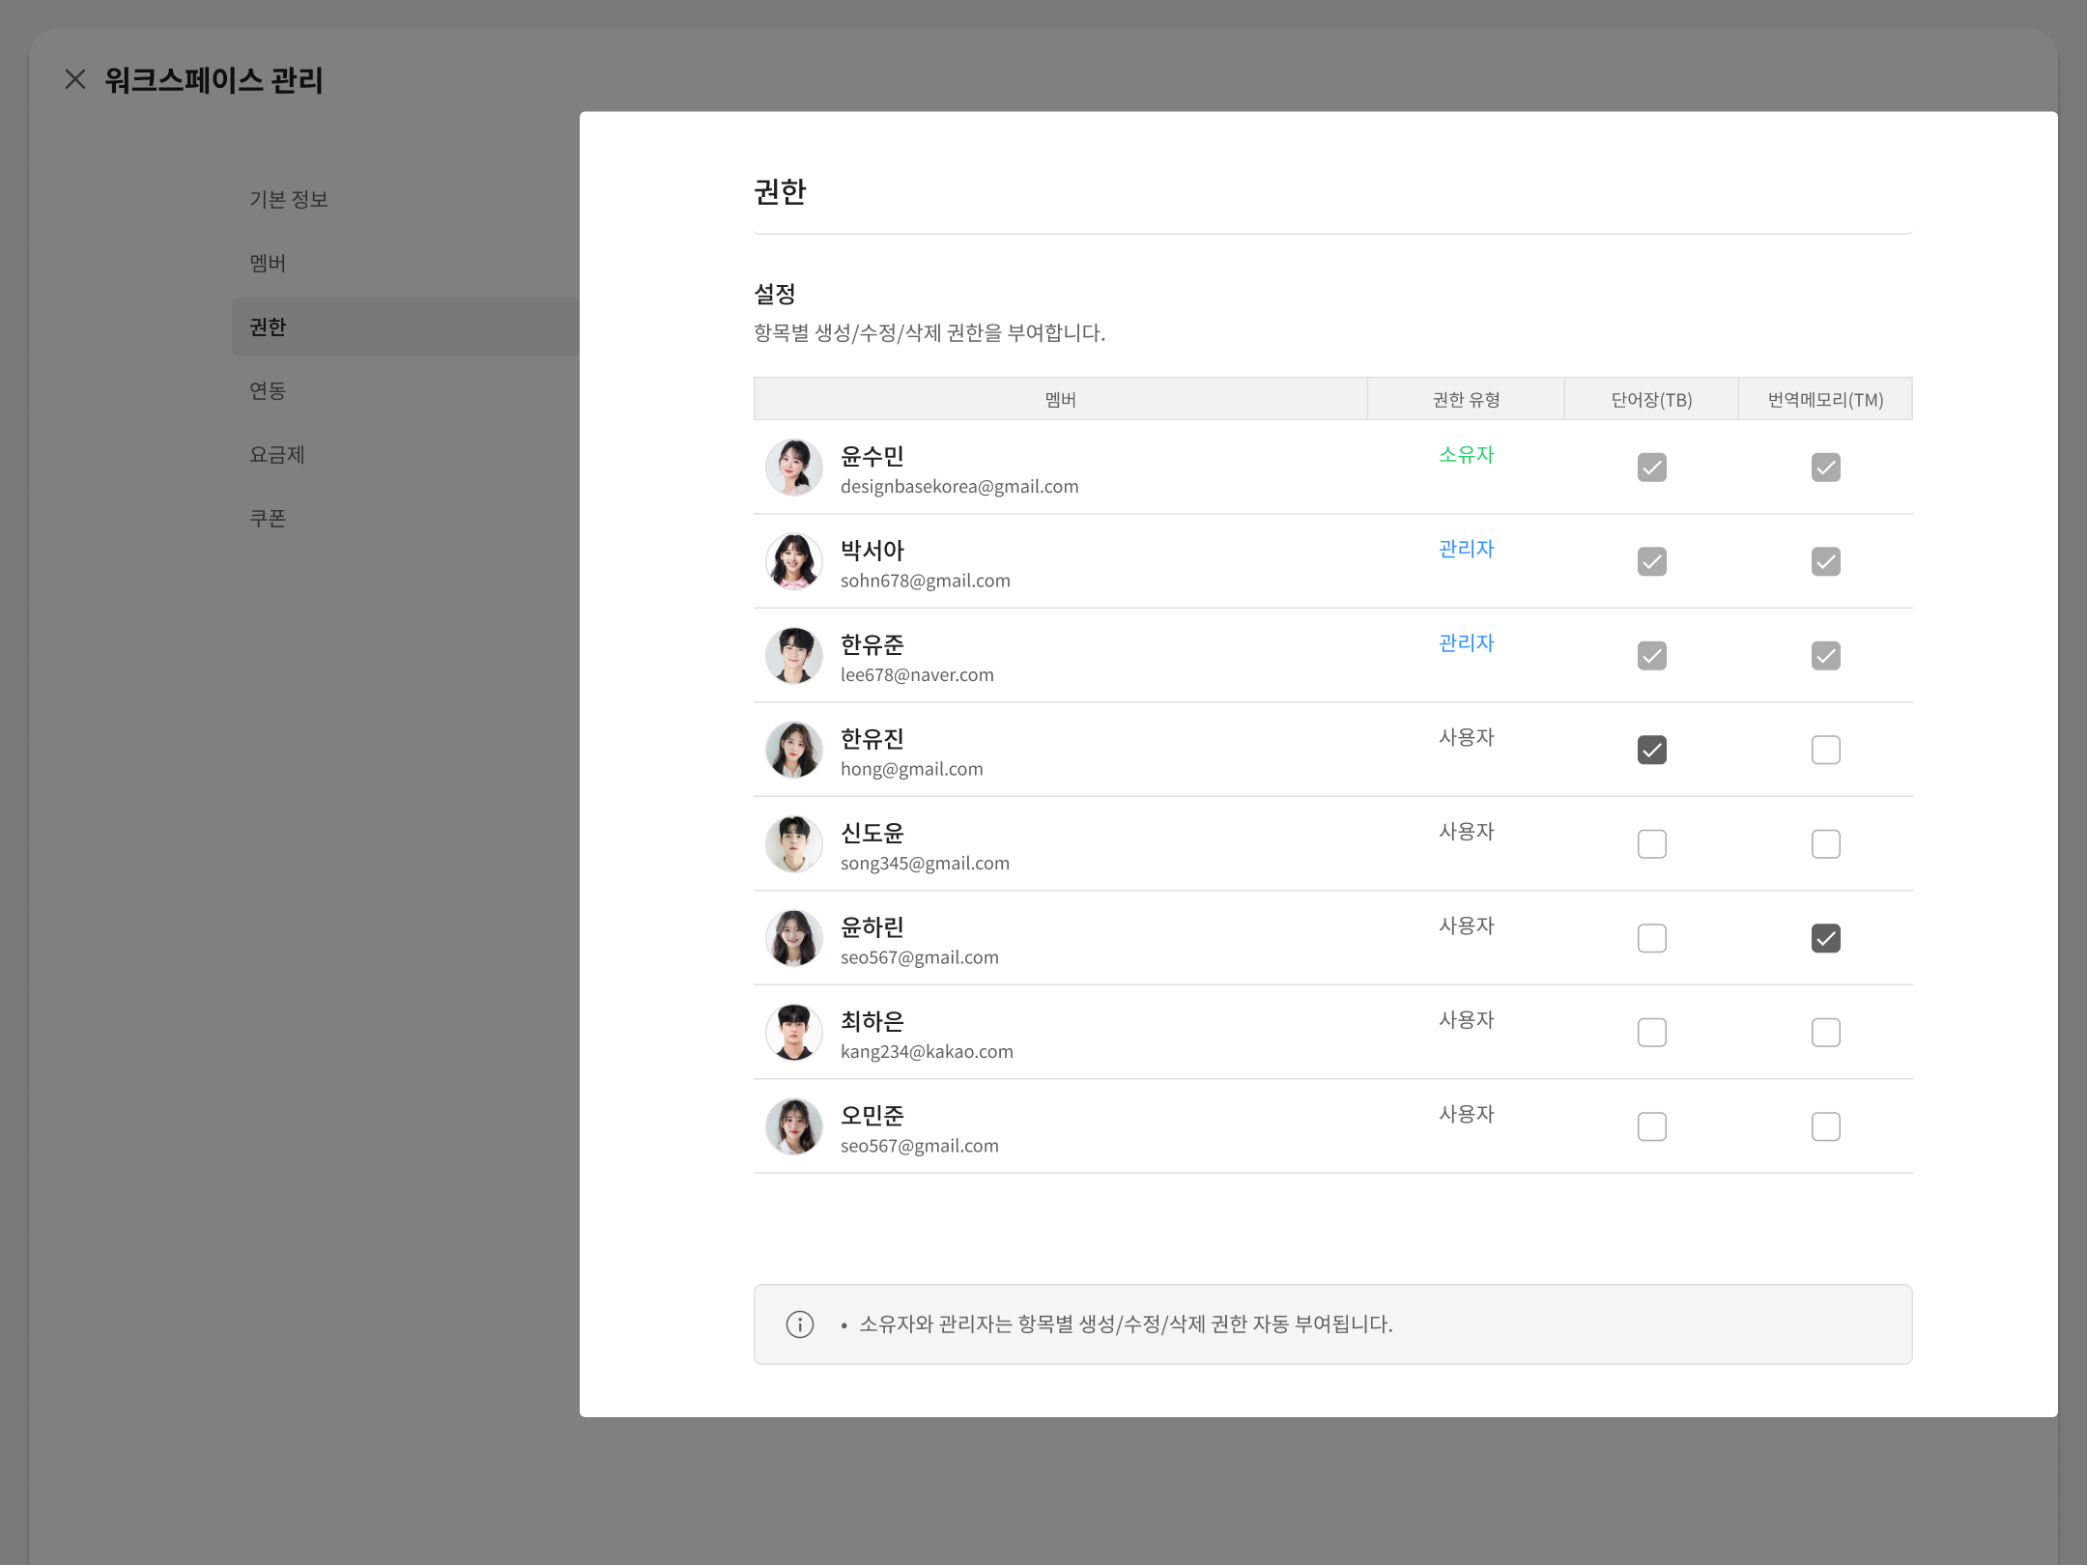The width and height of the screenshot is (2087, 1565).
Task: Click 박서아's 관리자 role label
Action: 1466,549
